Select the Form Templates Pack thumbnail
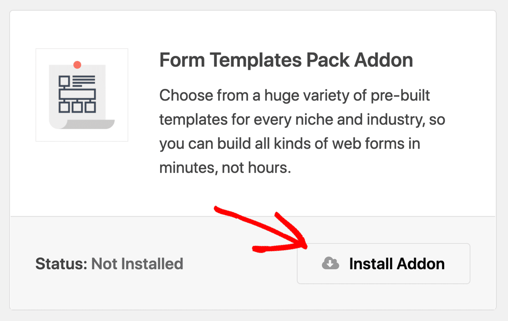This screenshot has width=508, height=321. (82, 95)
